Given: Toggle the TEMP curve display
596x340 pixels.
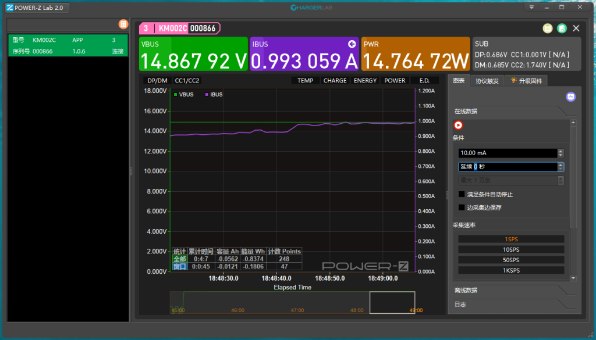Looking at the screenshot, I should pyautogui.click(x=305, y=80).
